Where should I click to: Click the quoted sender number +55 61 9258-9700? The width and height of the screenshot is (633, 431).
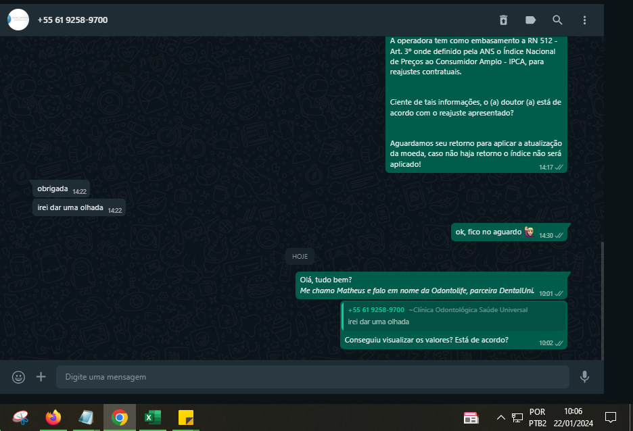[x=376, y=309]
